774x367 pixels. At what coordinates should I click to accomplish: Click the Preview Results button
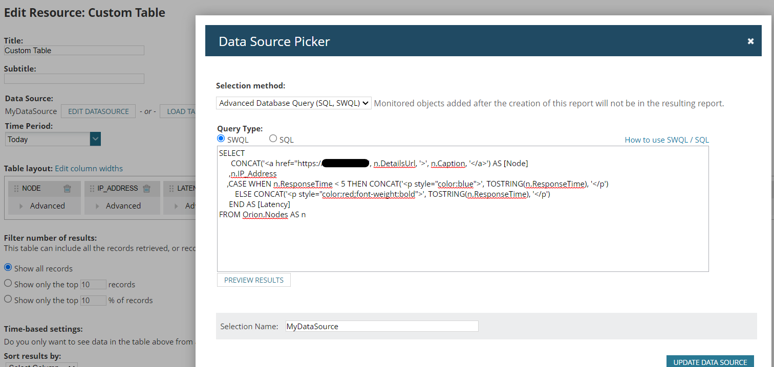253,280
